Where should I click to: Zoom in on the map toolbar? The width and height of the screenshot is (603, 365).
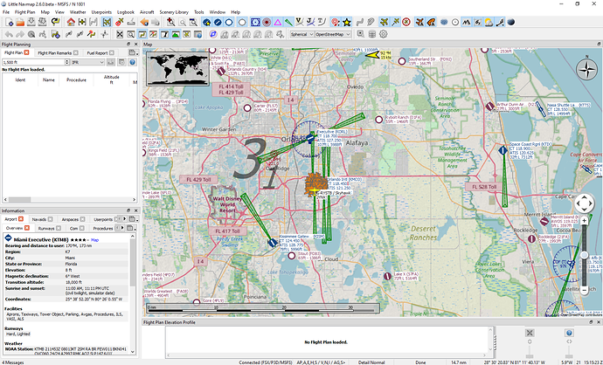pos(170,23)
